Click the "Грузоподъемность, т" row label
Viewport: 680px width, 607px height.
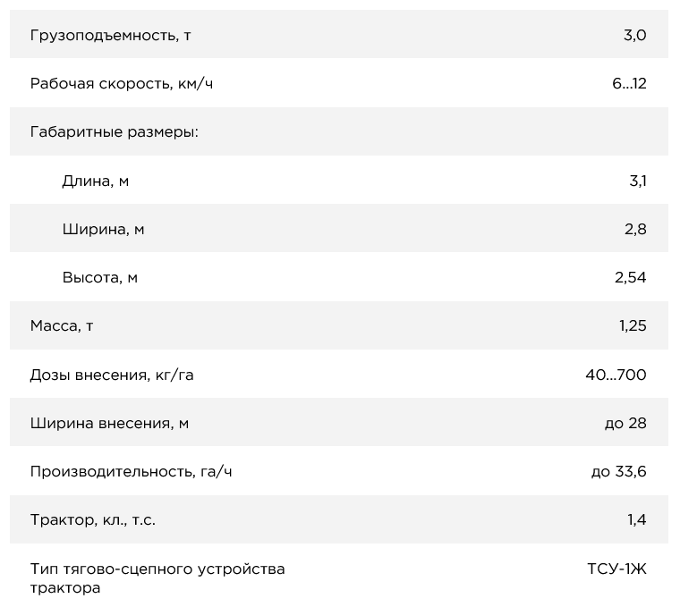pyautogui.click(x=110, y=36)
